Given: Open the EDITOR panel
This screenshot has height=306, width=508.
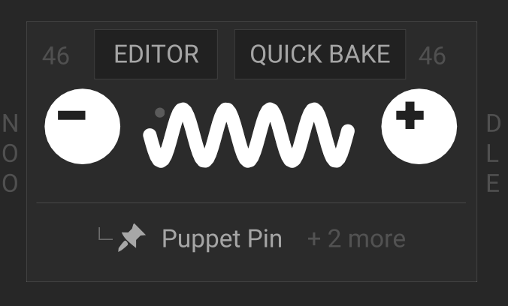Looking at the screenshot, I should (x=156, y=54).
